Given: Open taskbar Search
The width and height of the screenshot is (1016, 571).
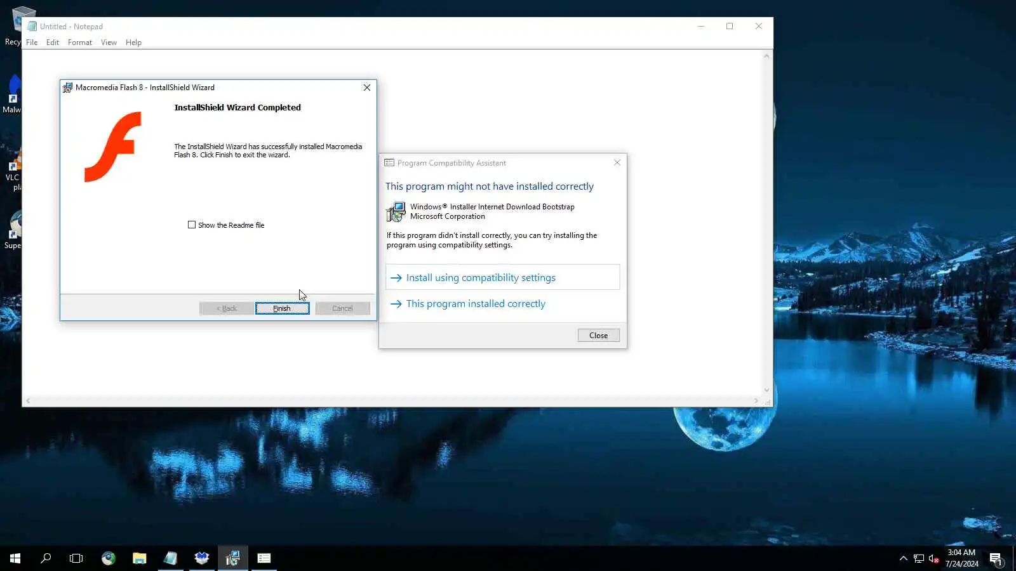Looking at the screenshot, I should pyautogui.click(x=46, y=558).
